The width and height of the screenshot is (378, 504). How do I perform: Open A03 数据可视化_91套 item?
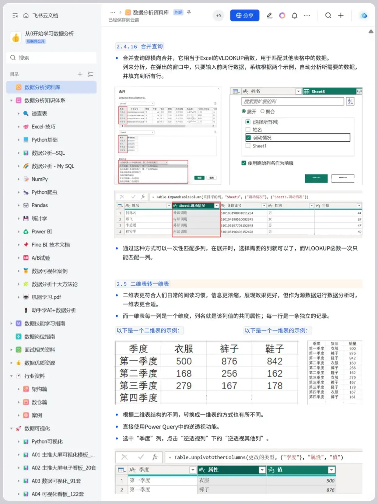[56, 481]
